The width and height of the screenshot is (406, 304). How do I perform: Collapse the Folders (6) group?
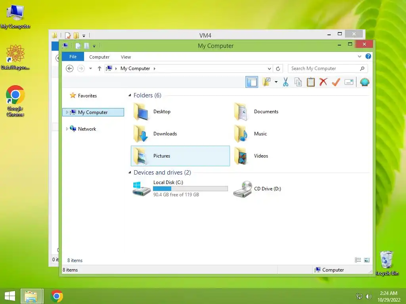click(x=130, y=95)
